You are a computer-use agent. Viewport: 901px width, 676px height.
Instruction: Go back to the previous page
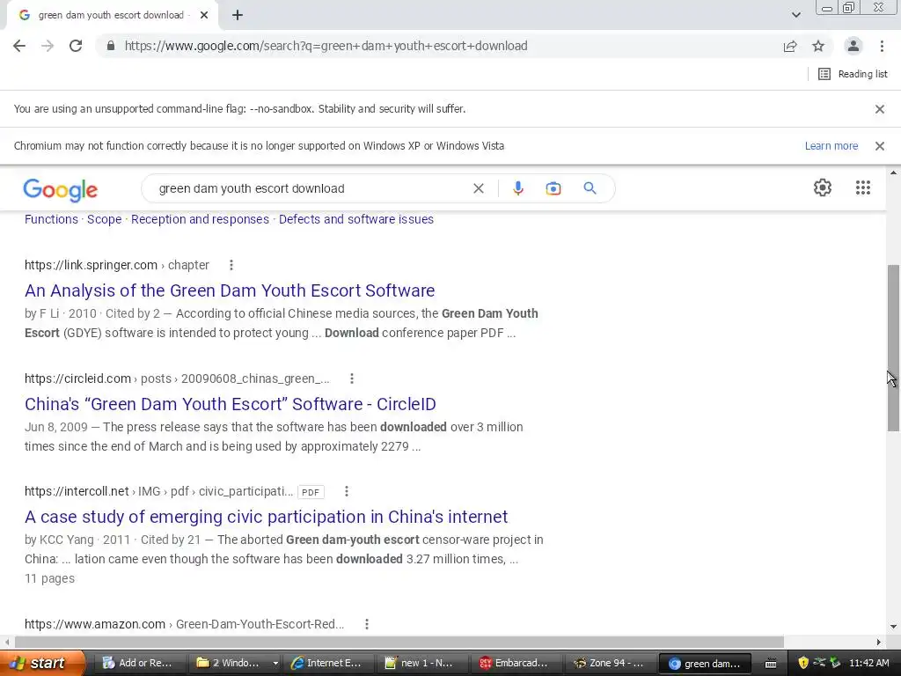point(19,46)
